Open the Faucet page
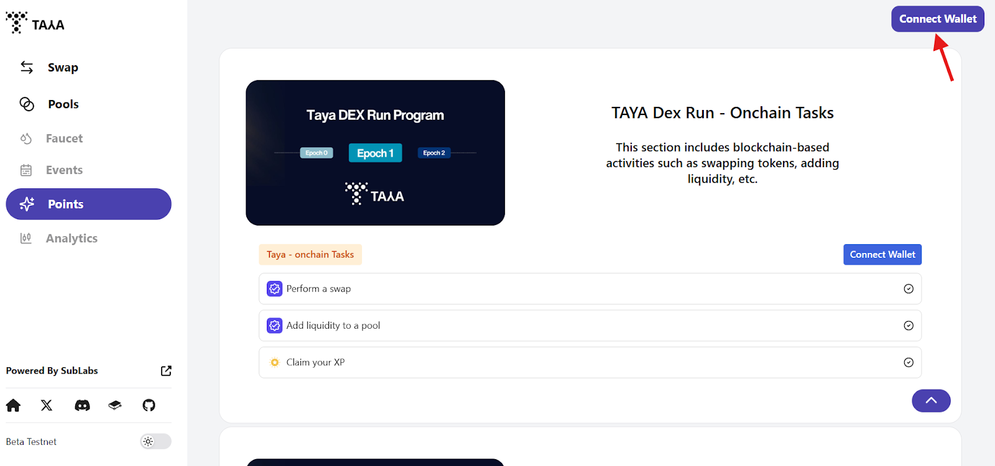 [64, 139]
